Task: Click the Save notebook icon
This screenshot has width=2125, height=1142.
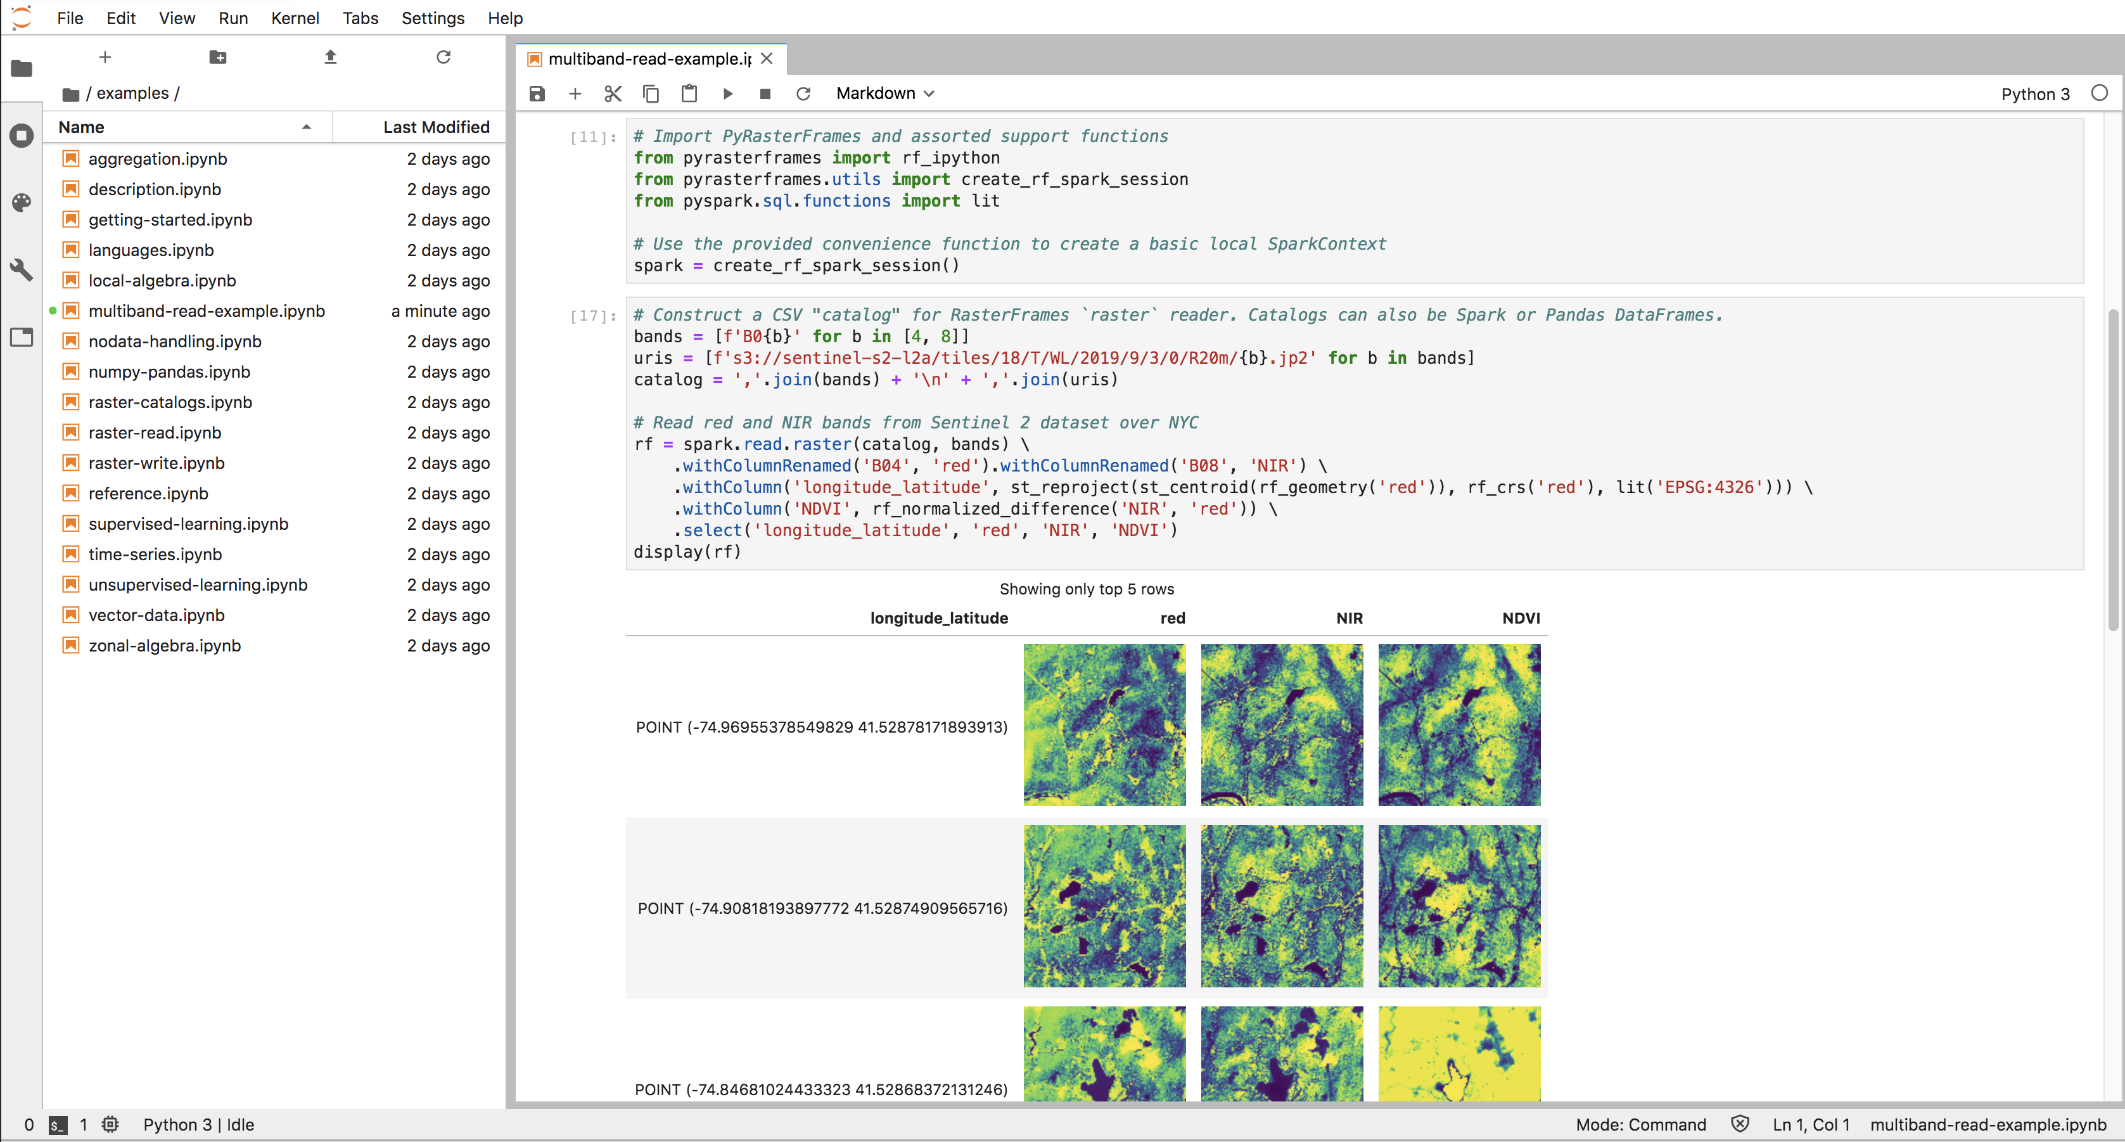Action: tap(537, 93)
